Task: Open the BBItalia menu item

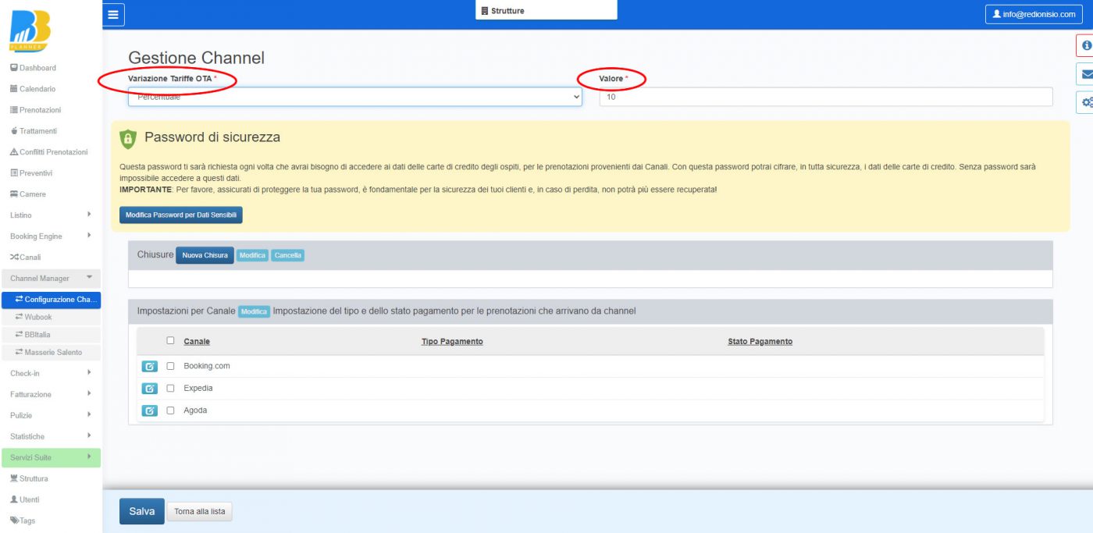Action: [x=51, y=335]
